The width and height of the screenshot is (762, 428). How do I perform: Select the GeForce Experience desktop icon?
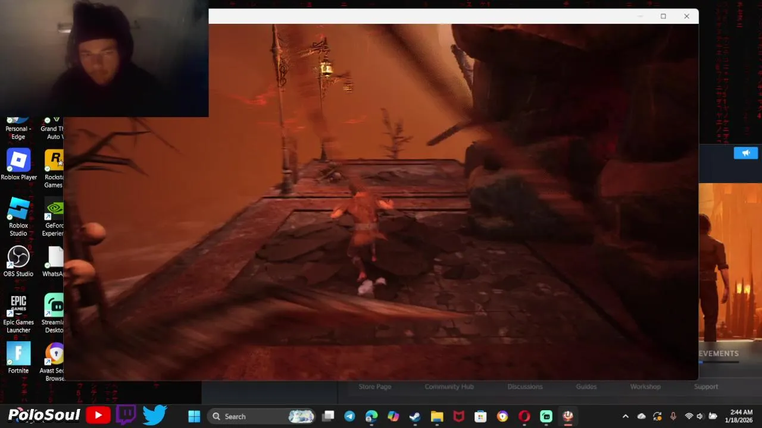[x=54, y=217]
